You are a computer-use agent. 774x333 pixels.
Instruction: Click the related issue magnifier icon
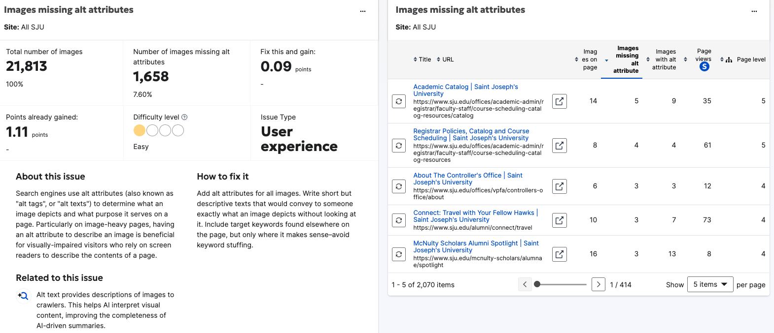point(23,296)
